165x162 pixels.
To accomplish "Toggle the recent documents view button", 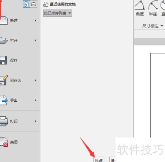I will point(26,4).
